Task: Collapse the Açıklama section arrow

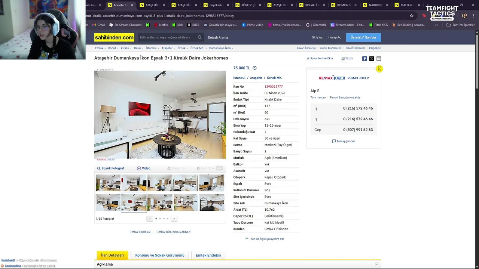Action: pyautogui.click(x=377, y=264)
